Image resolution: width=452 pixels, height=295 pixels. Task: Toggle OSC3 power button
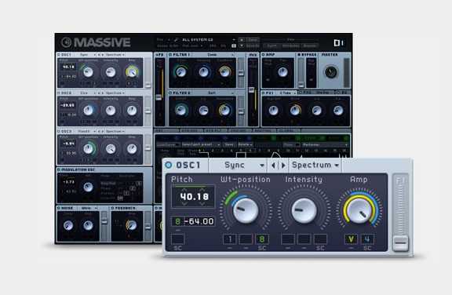(59, 131)
